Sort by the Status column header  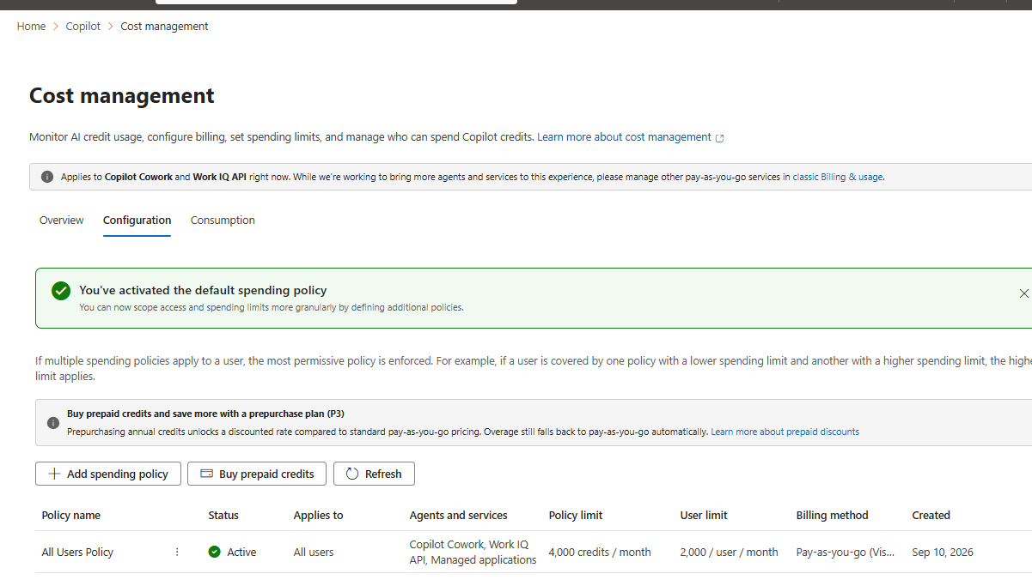223,516
